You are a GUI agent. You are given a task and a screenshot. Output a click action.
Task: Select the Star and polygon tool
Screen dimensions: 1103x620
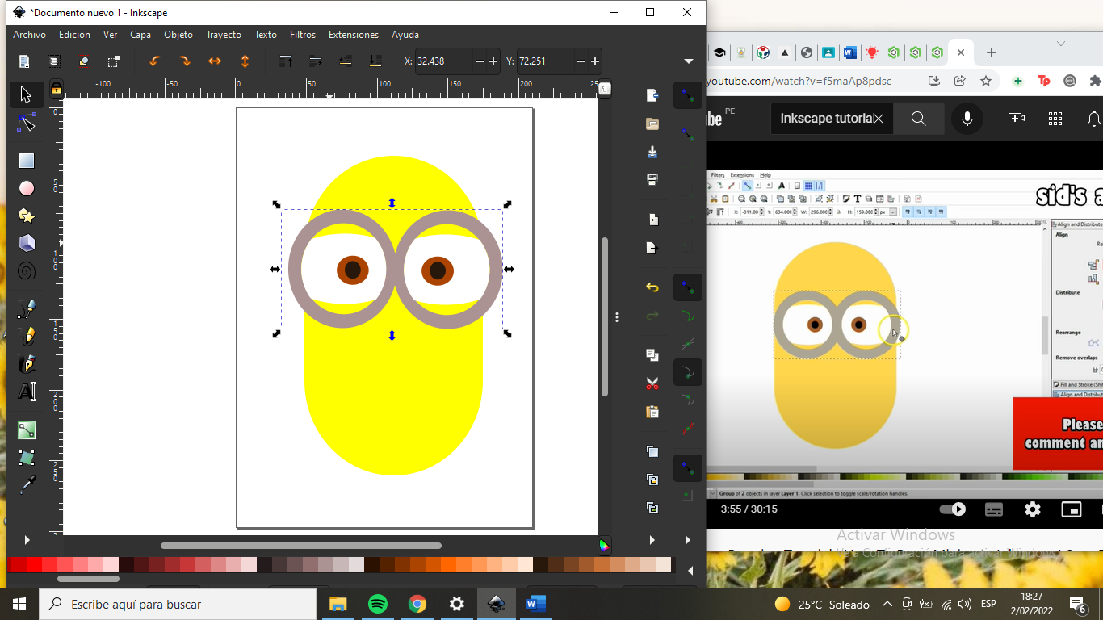click(x=27, y=216)
